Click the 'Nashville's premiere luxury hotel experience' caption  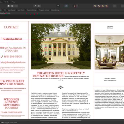click(x=110, y=79)
